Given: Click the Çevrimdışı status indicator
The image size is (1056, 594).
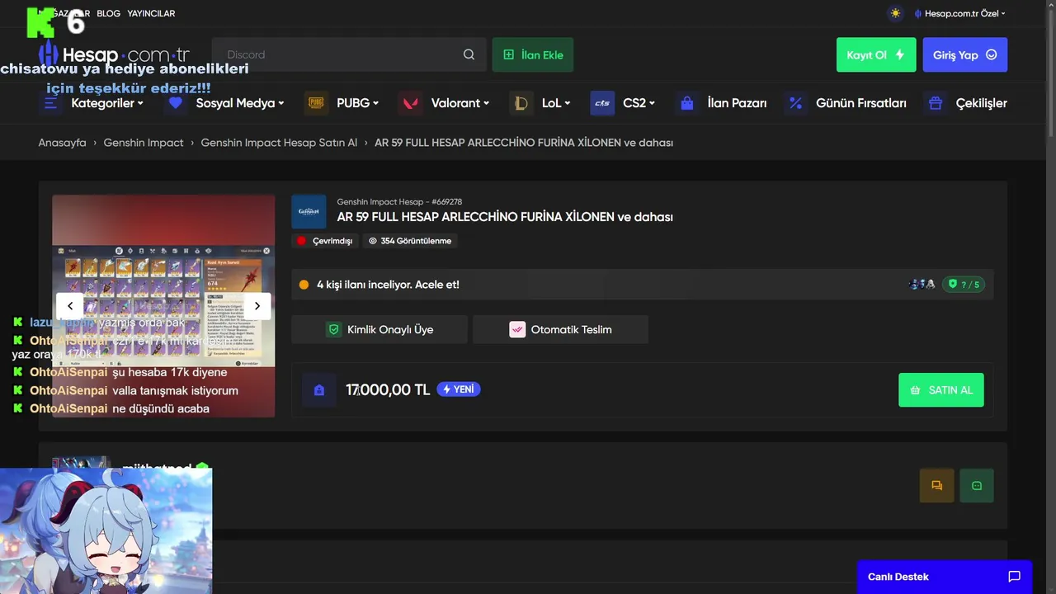Looking at the screenshot, I should pyautogui.click(x=325, y=241).
